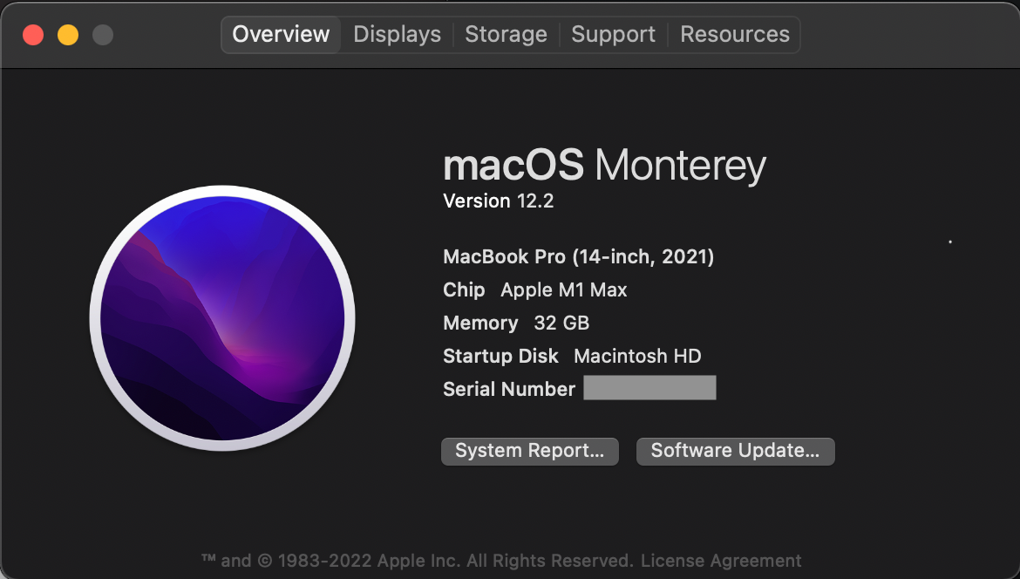
Task: Click the copyright 1983-2022 Apple Inc. text
Action: coord(417,560)
